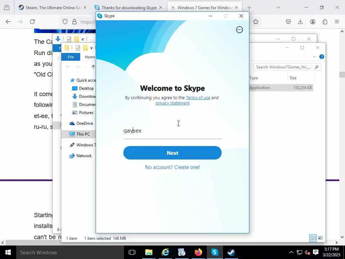Open Firefox View icon in tab bar
The image size is (345, 259).
7,8
